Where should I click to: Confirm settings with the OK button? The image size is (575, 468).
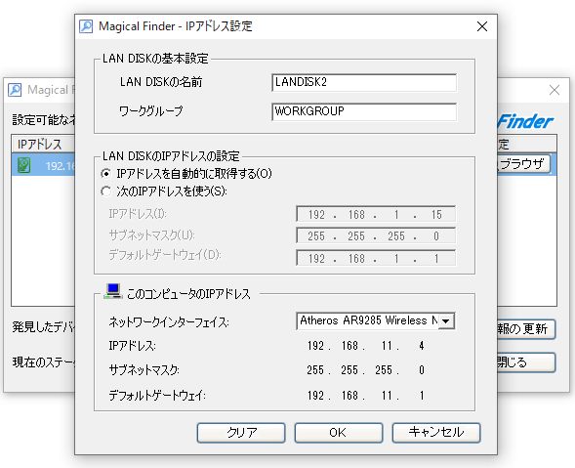339,433
